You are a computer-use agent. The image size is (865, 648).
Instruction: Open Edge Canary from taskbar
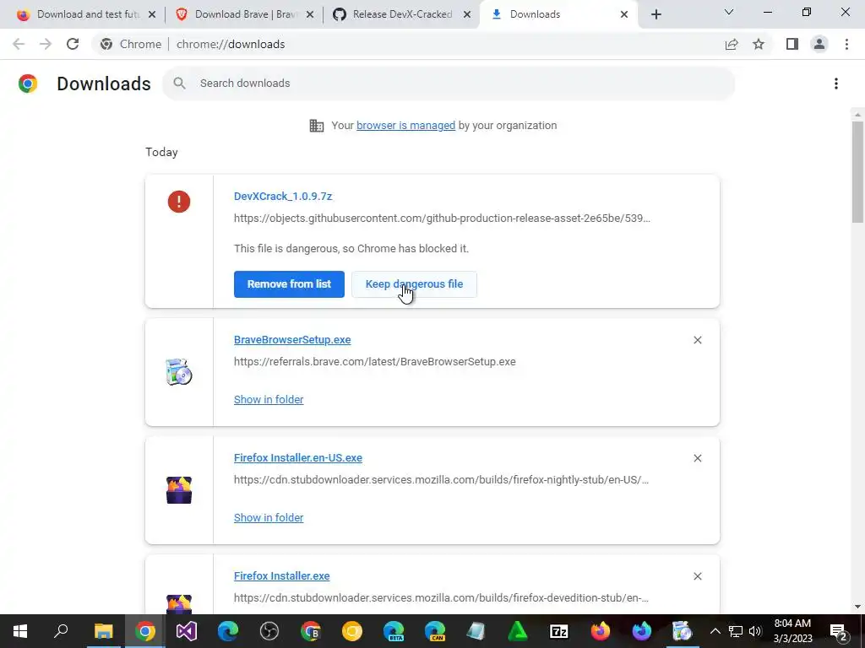click(435, 631)
